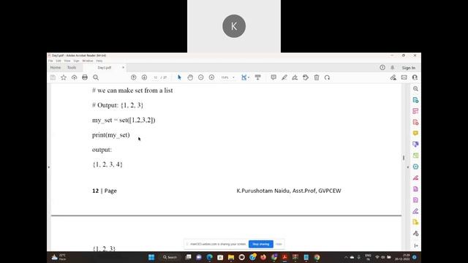Send file by email envelope icon
Screen dimensions: 468x263
coord(404,77)
